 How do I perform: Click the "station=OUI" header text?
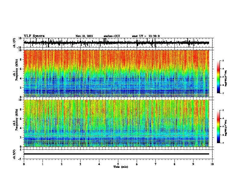pos(112,36)
